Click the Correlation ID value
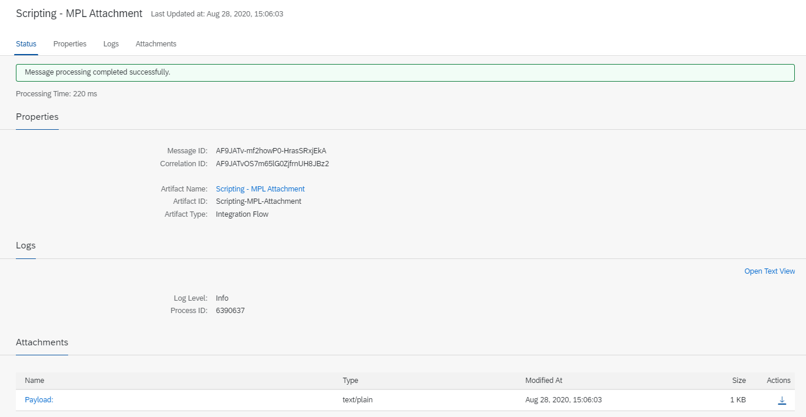Viewport: 806px width, 417px height. coord(273,164)
